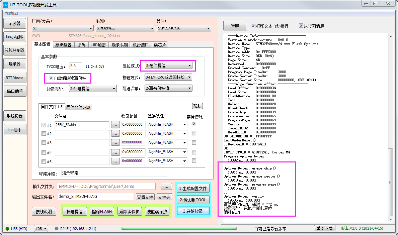The image size is (398, 235).
Task: Click the TVCC电压 input field
Action: [x=76, y=66]
